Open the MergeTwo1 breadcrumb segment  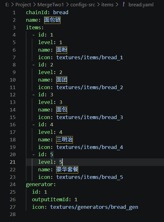pyautogui.click(x=50, y=5)
